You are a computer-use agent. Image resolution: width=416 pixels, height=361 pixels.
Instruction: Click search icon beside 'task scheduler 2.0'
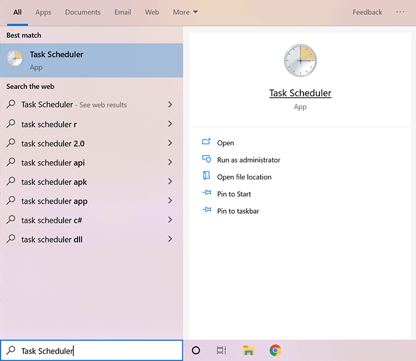click(10, 143)
